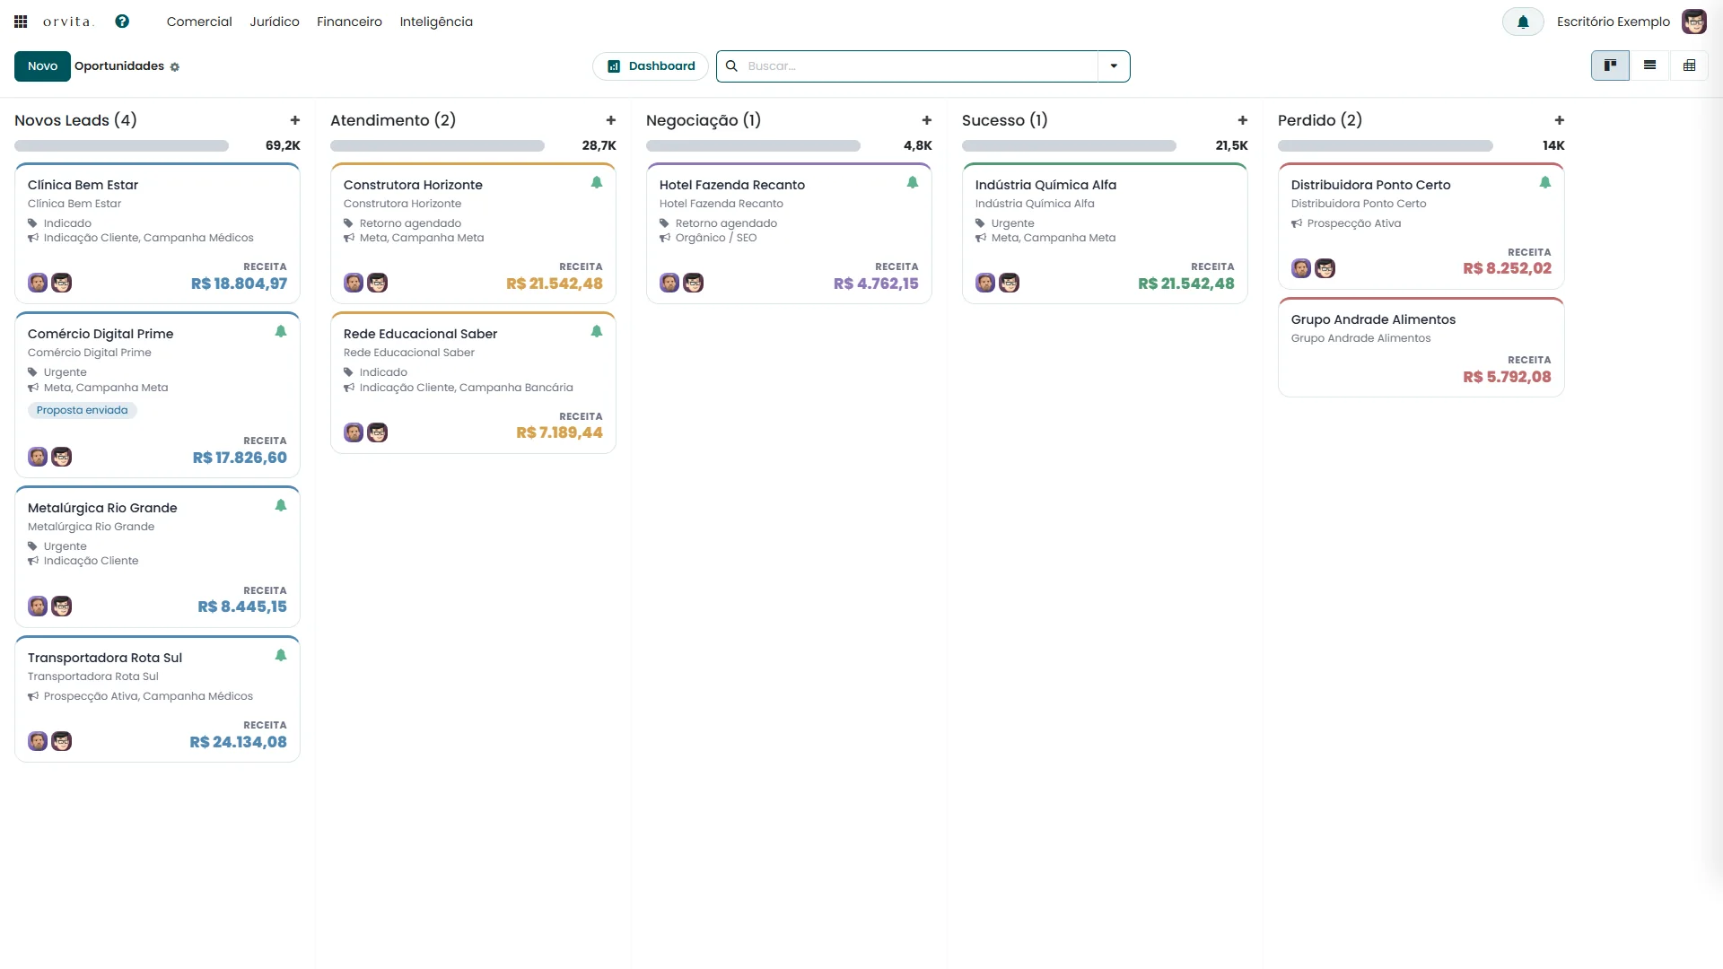This screenshot has width=1723, height=969.
Task: Open the Inteligência menu
Action: [436, 22]
